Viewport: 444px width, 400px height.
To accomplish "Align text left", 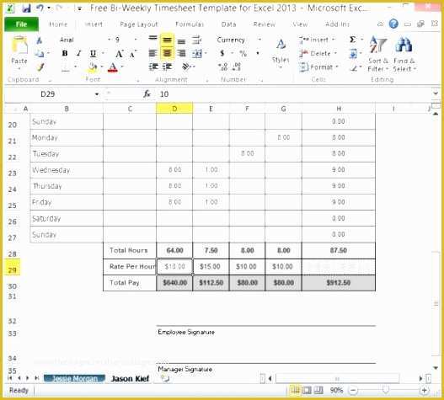I will [x=152, y=53].
